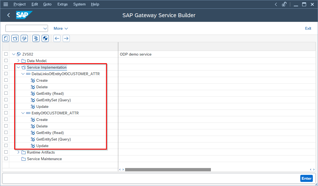Navigate forward using the right arrow icon
Image resolution: width=318 pixels, height=186 pixels.
(66, 38)
